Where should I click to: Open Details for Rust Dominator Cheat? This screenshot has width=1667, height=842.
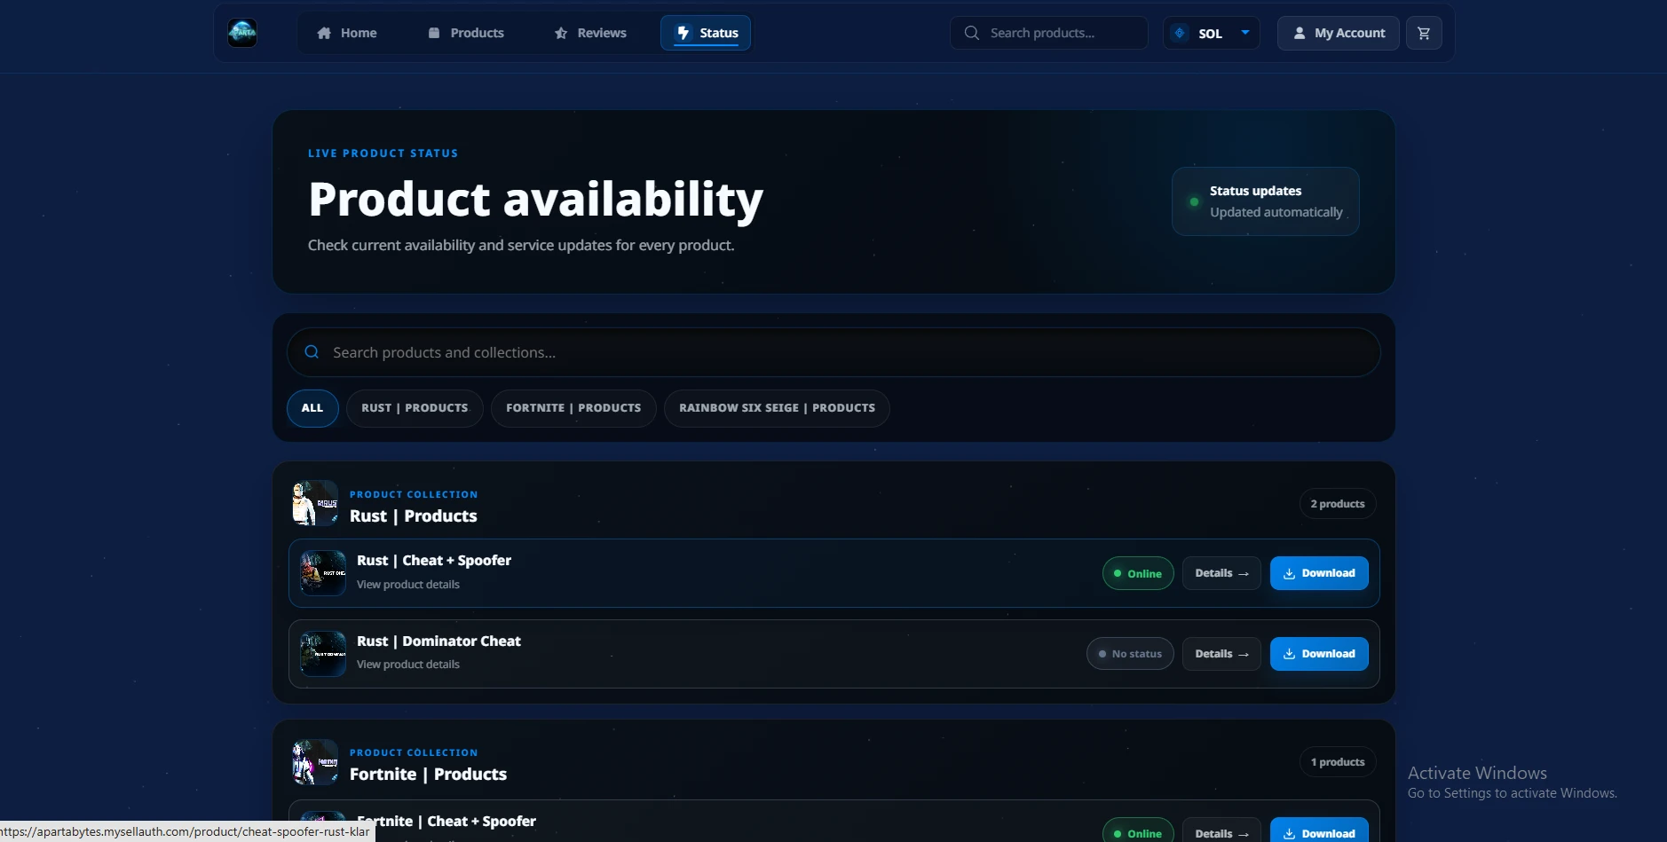(x=1221, y=654)
